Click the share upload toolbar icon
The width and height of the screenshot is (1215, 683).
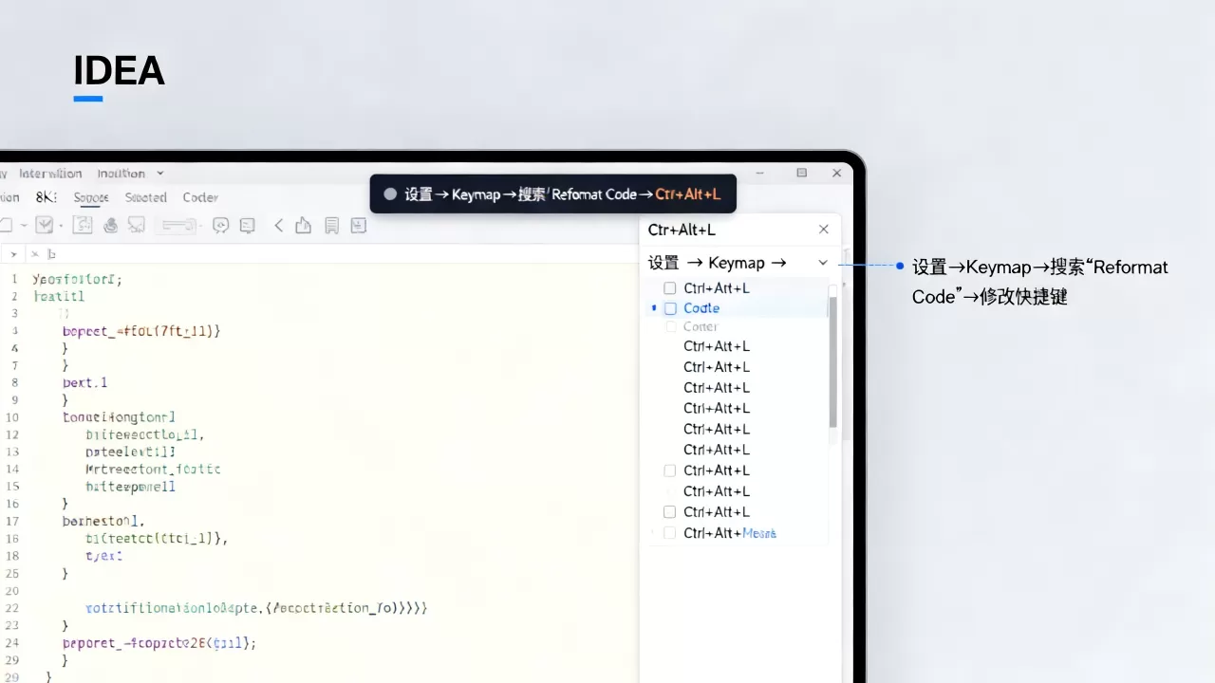[x=304, y=225]
